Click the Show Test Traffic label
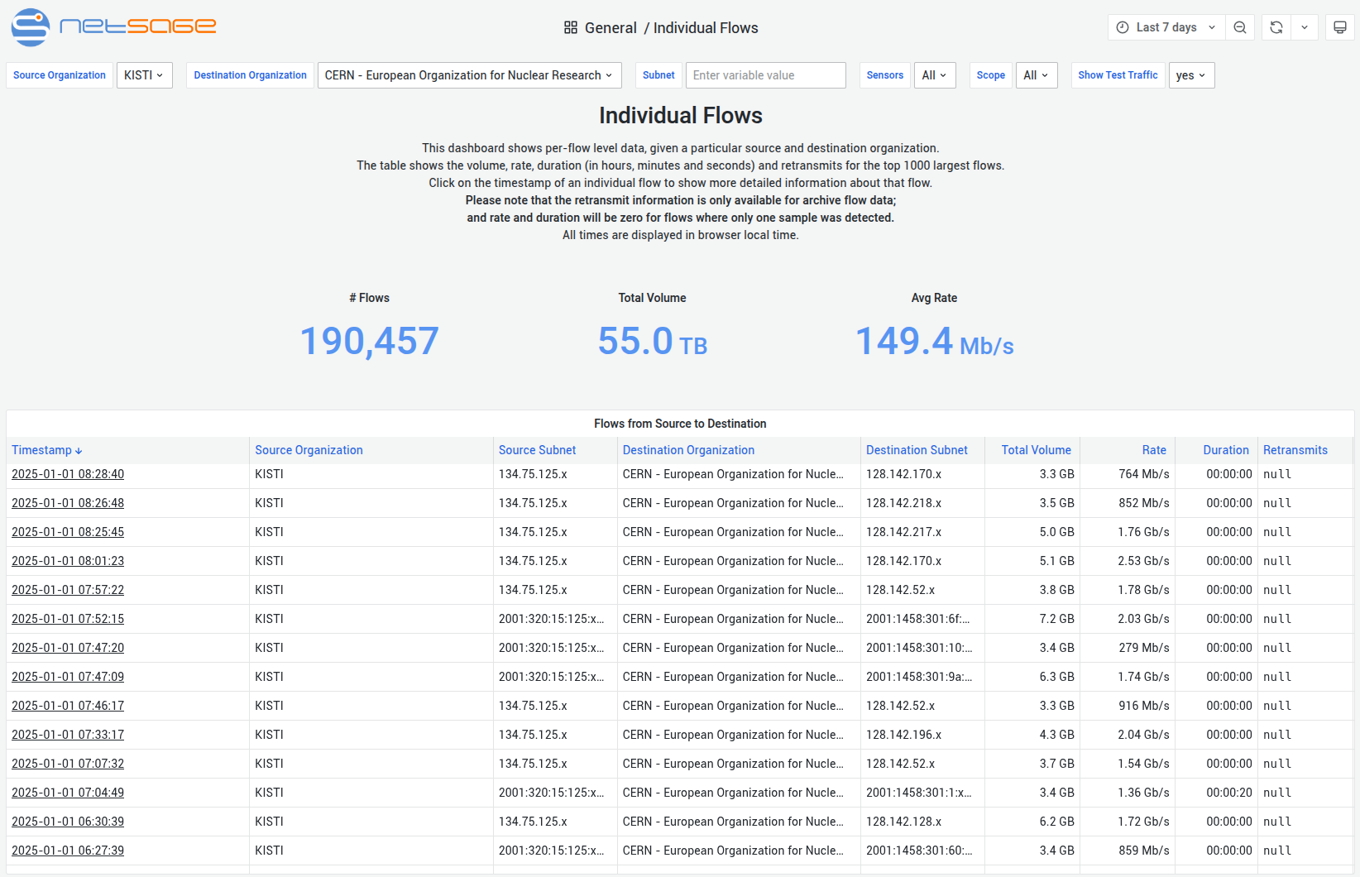 tap(1118, 75)
